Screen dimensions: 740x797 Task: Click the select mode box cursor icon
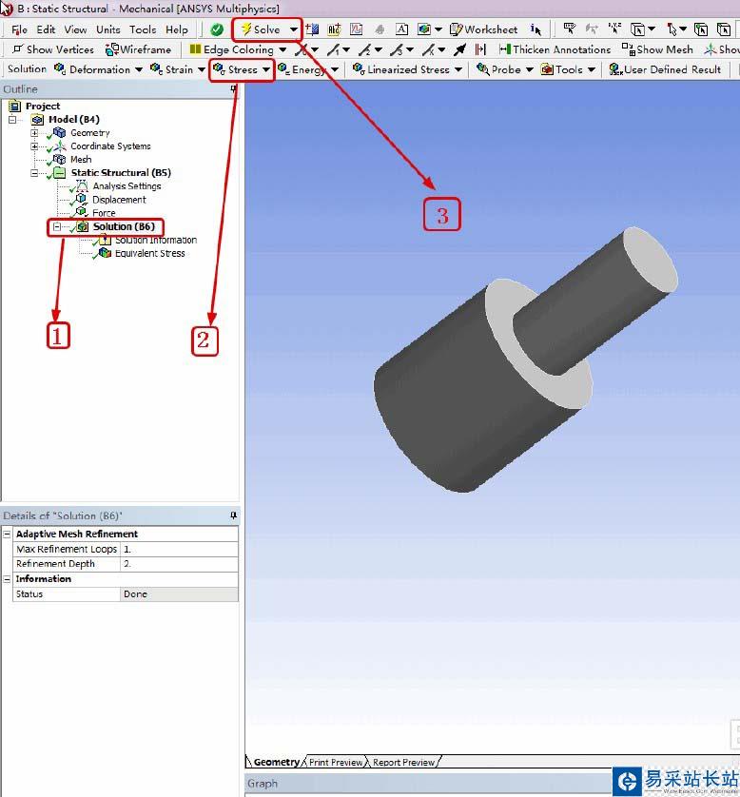637,29
